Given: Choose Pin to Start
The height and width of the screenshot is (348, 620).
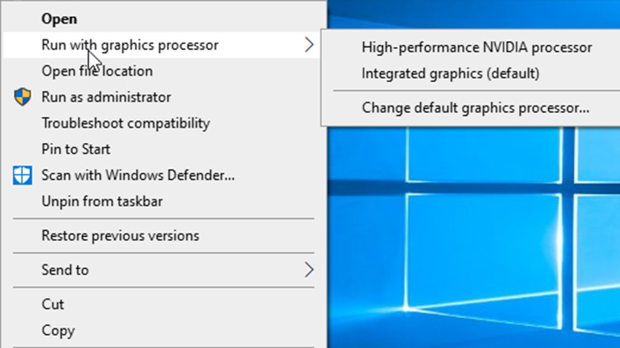Looking at the screenshot, I should [76, 149].
